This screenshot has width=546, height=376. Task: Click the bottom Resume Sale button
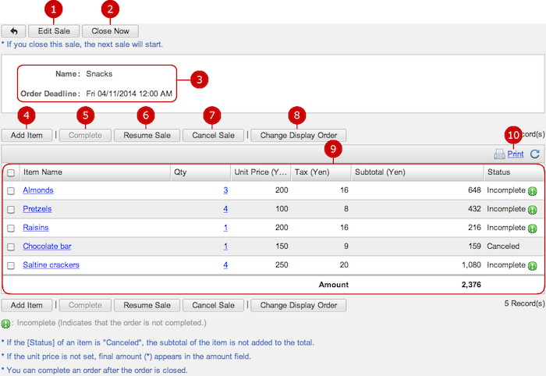point(147,305)
